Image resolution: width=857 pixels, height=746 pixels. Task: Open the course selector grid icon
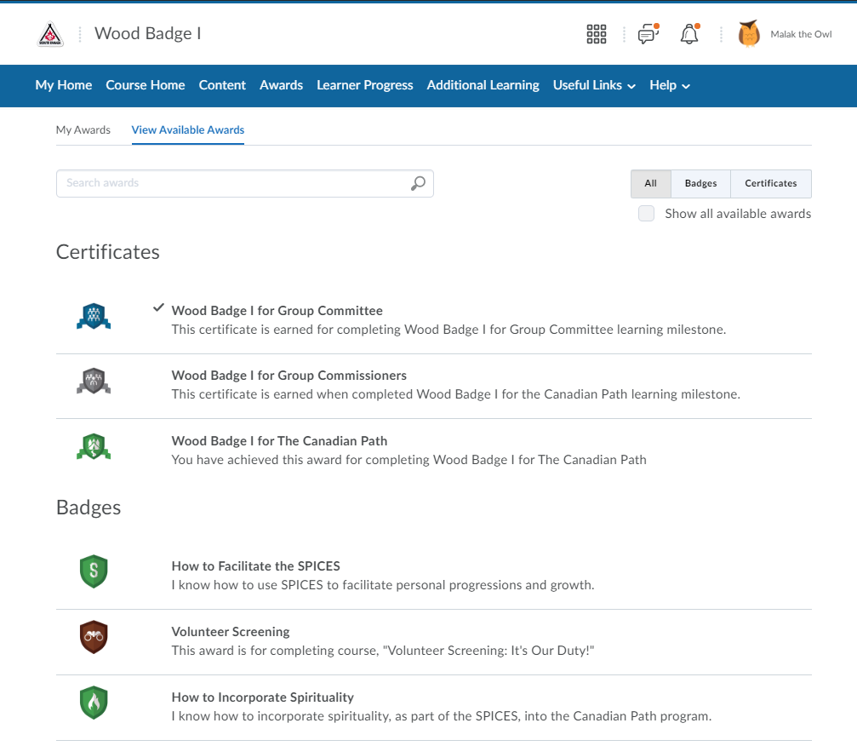coord(597,34)
